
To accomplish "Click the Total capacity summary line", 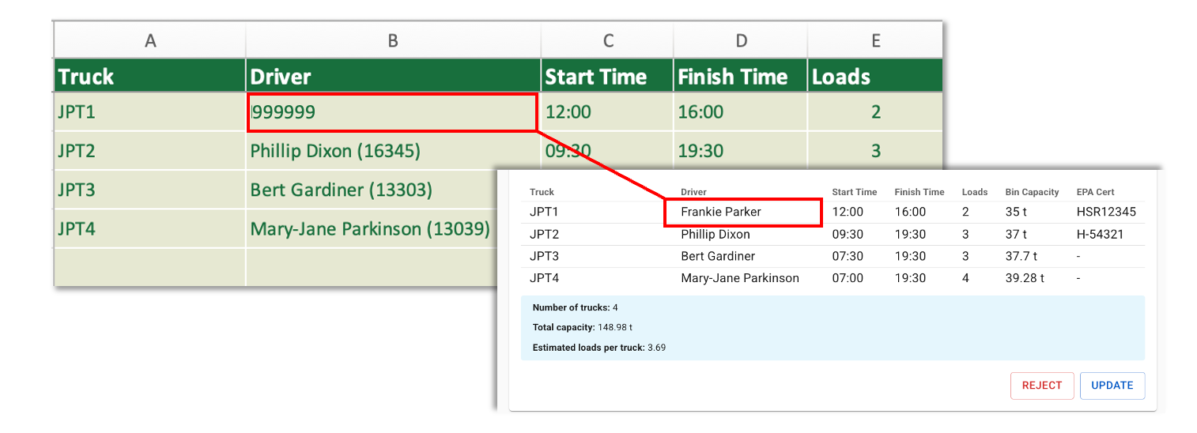I will [583, 327].
